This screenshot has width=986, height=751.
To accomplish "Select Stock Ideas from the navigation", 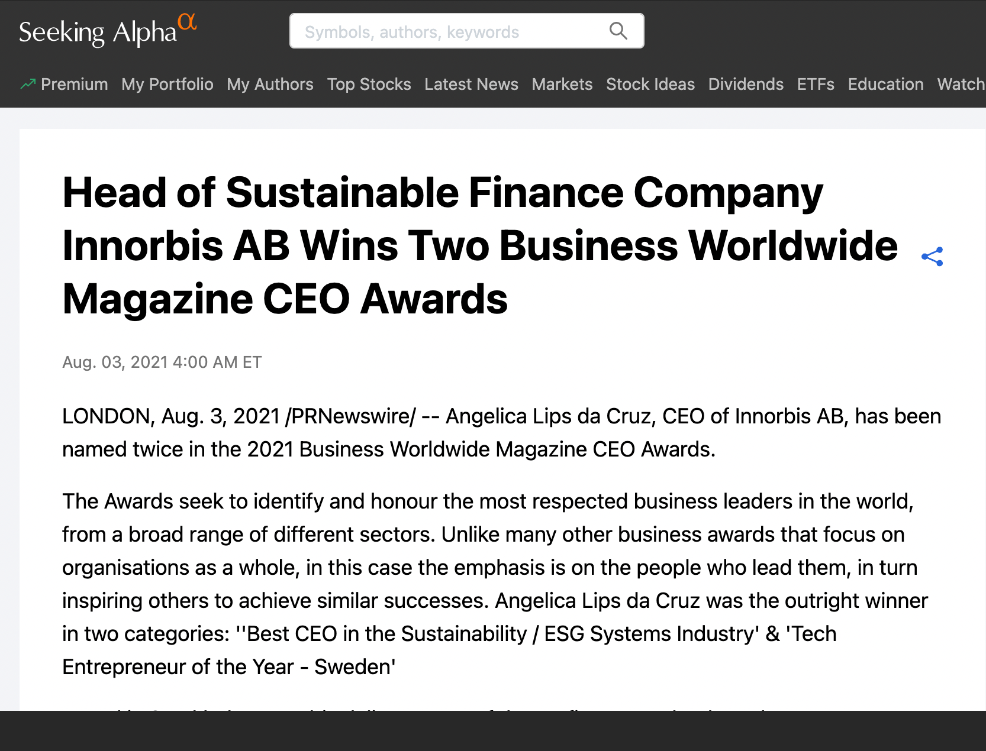I will (x=650, y=84).
